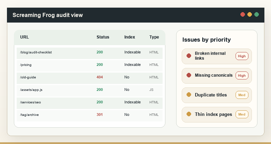Open the Missing canonicals issue
271x144 pixels.
pyautogui.click(x=217, y=76)
